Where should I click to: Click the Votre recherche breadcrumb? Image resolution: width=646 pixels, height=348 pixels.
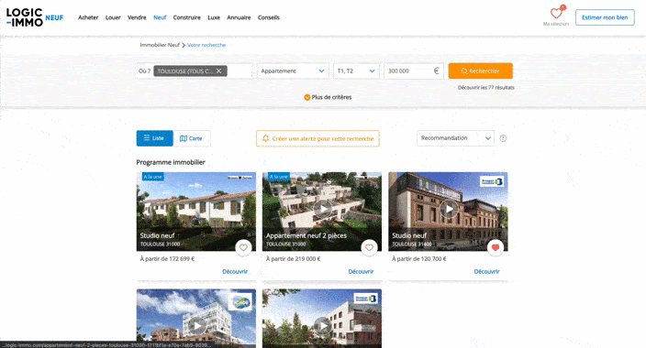click(x=206, y=45)
